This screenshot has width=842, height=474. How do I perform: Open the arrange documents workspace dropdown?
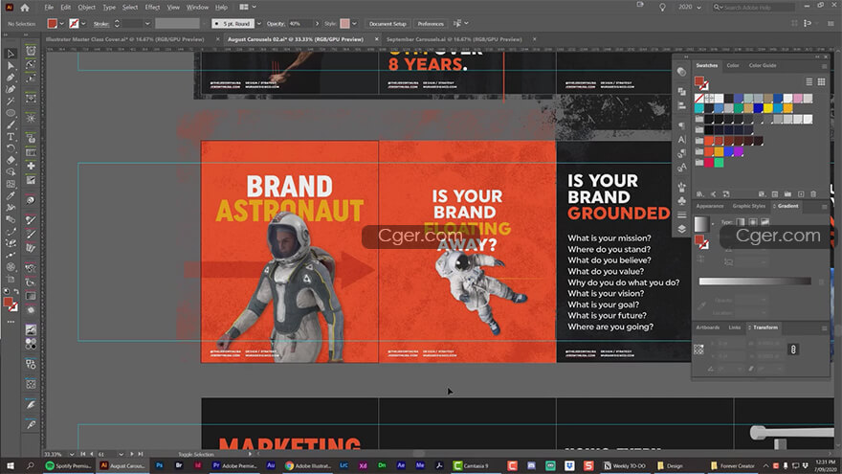[x=248, y=8]
